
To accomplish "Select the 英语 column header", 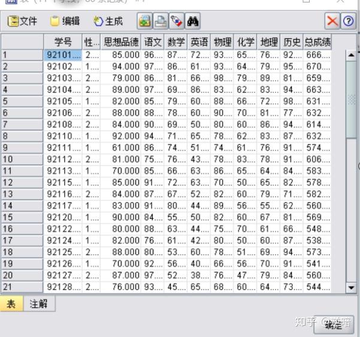I will coord(199,42).
